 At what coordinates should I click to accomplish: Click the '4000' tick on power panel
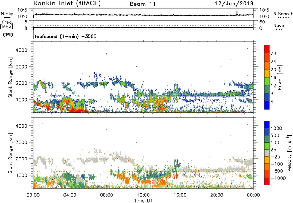pyautogui.click(x=21, y=50)
